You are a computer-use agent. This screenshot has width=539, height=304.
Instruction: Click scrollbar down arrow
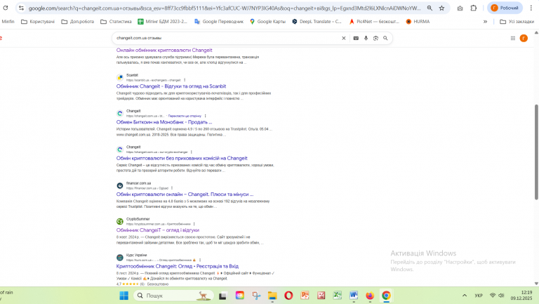point(536,284)
